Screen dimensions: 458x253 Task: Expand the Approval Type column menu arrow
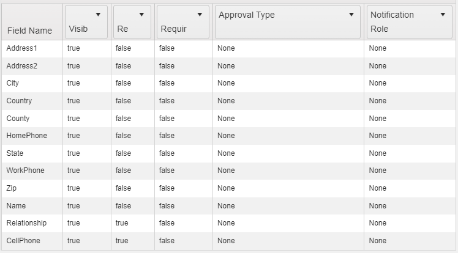coord(351,15)
